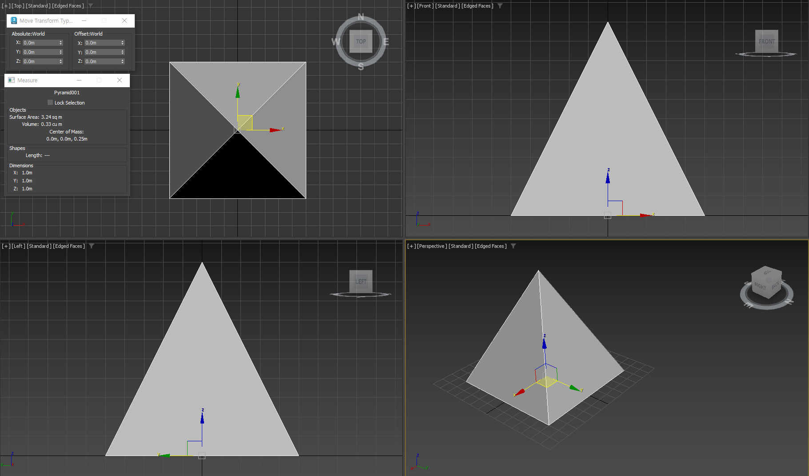809x476 pixels.
Task: Click the TOP face of the ViewCube
Action: click(360, 41)
